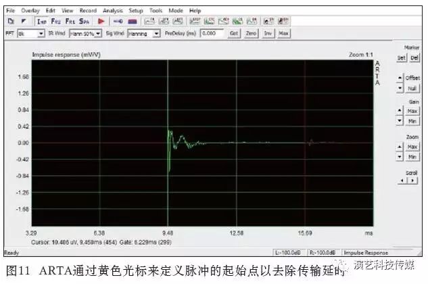
Task: Click the STEP response icon
Action: (x=195, y=21)
